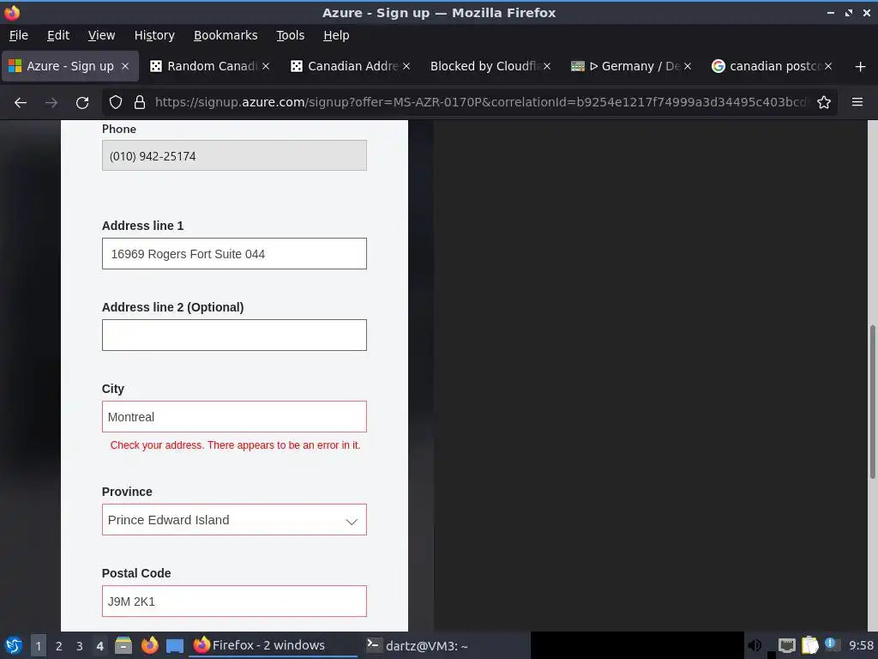878x659 pixels.
Task: Open the Edit menu
Action: pos(58,35)
